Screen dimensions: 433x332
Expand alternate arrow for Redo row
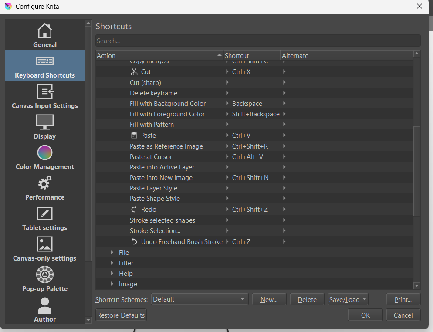click(284, 210)
